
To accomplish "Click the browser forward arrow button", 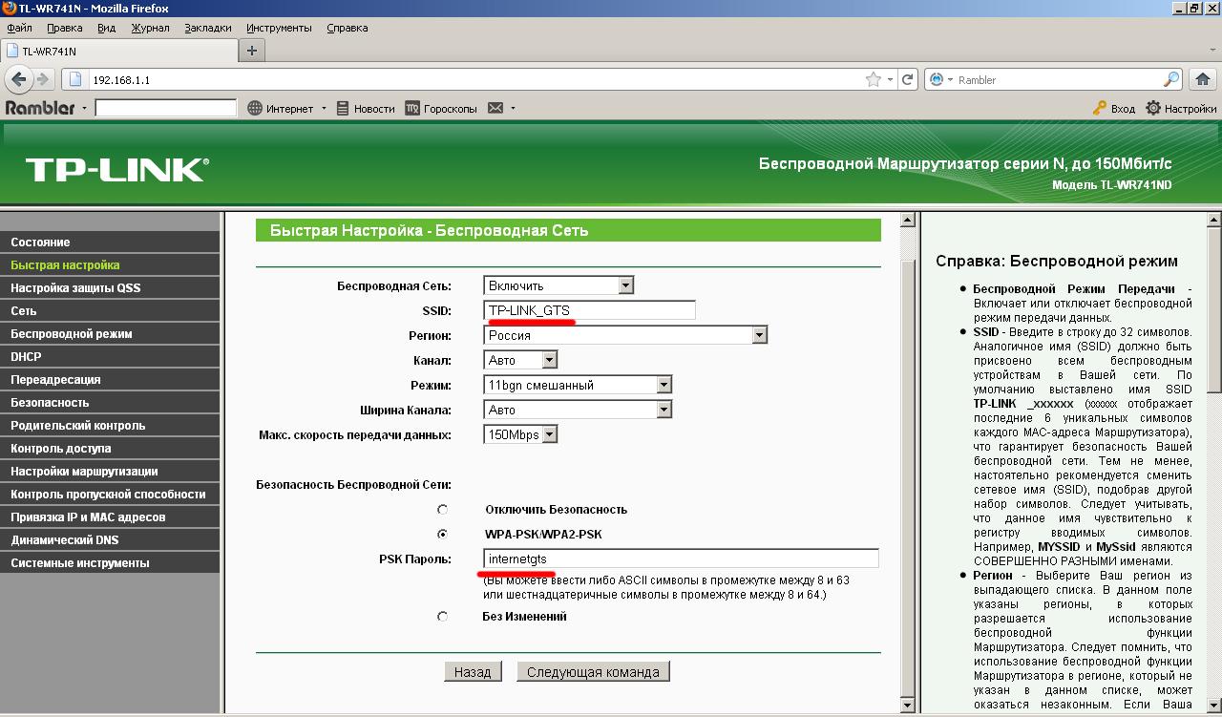I will pos(43,79).
